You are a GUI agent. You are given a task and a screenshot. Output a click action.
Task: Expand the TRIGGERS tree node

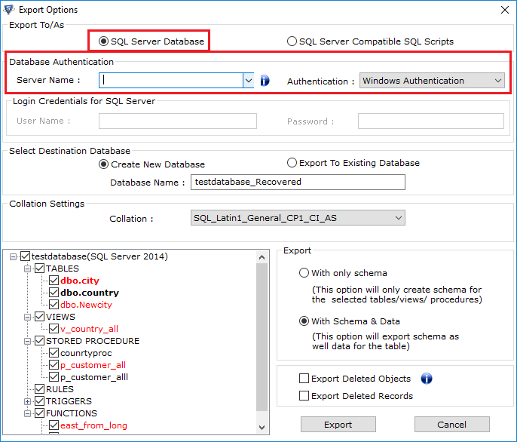29,401
